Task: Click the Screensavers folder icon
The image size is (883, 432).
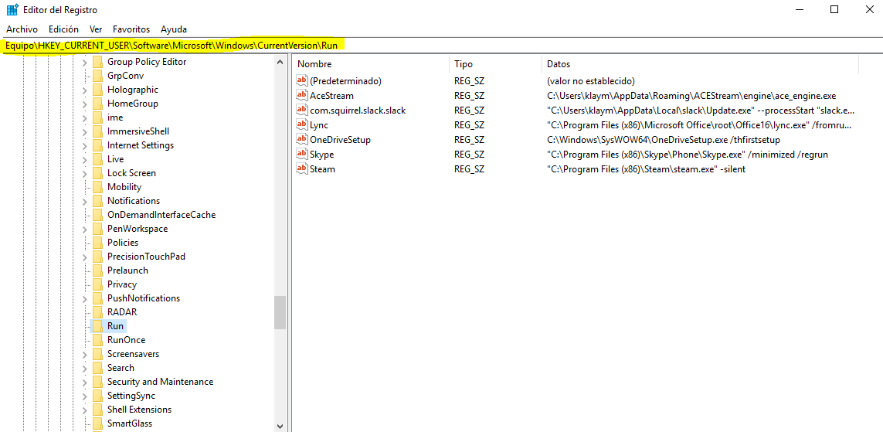Action: 97,354
